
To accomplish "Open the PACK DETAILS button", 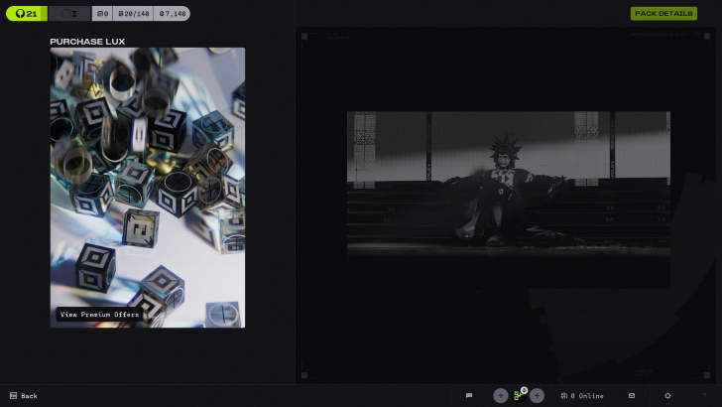I will [x=663, y=14].
